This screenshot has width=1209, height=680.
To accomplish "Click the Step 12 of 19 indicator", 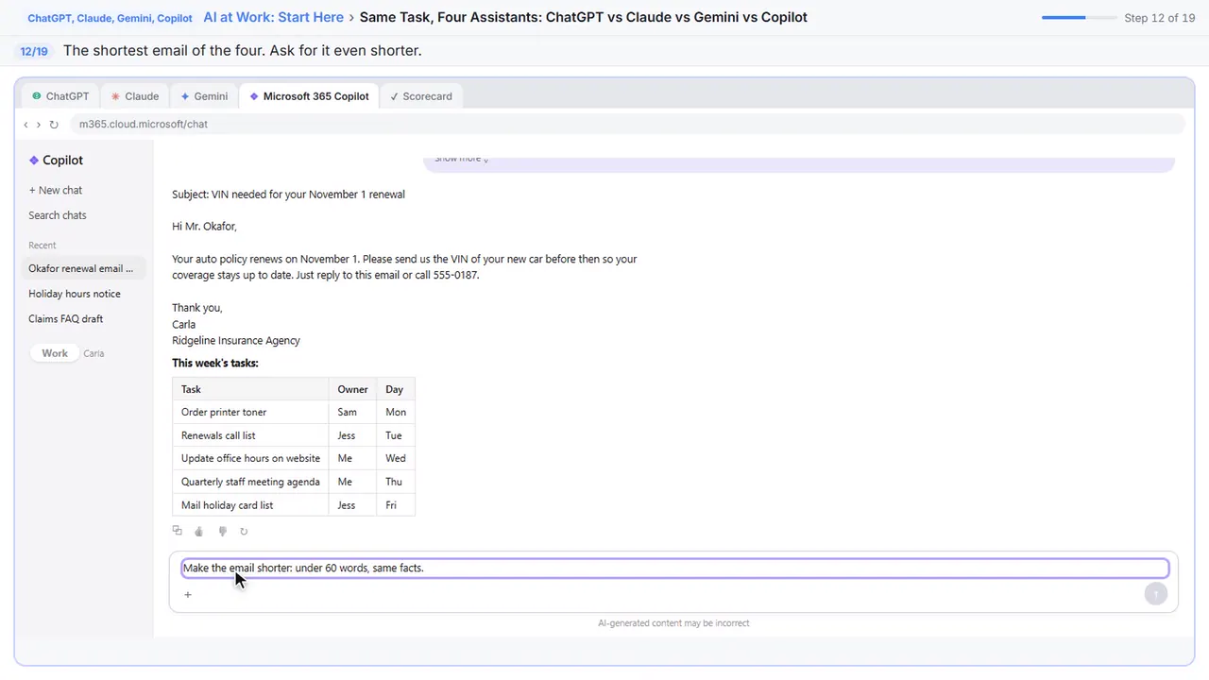I will (x=1160, y=18).
